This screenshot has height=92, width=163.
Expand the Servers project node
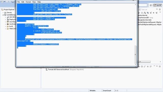(x=3, y=13)
